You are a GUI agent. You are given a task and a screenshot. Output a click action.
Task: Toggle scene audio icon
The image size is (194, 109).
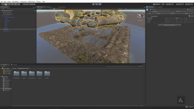click(57, 9)
